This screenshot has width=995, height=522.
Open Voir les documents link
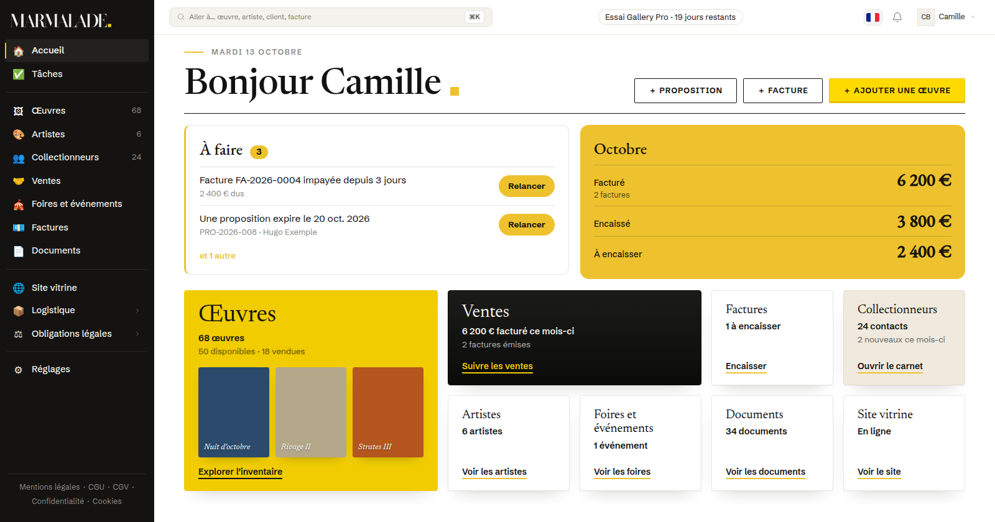click(766, 472)
